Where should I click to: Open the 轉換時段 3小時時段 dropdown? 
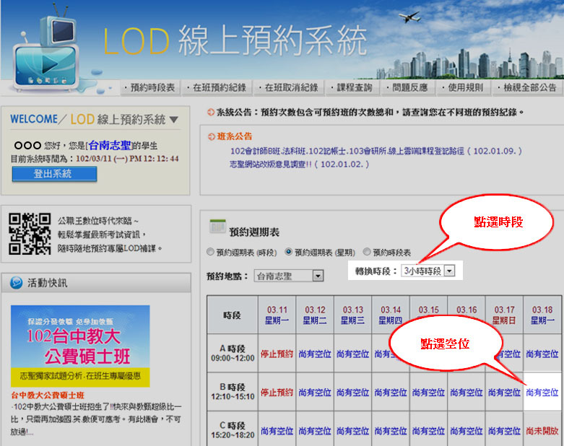point(428,271)
